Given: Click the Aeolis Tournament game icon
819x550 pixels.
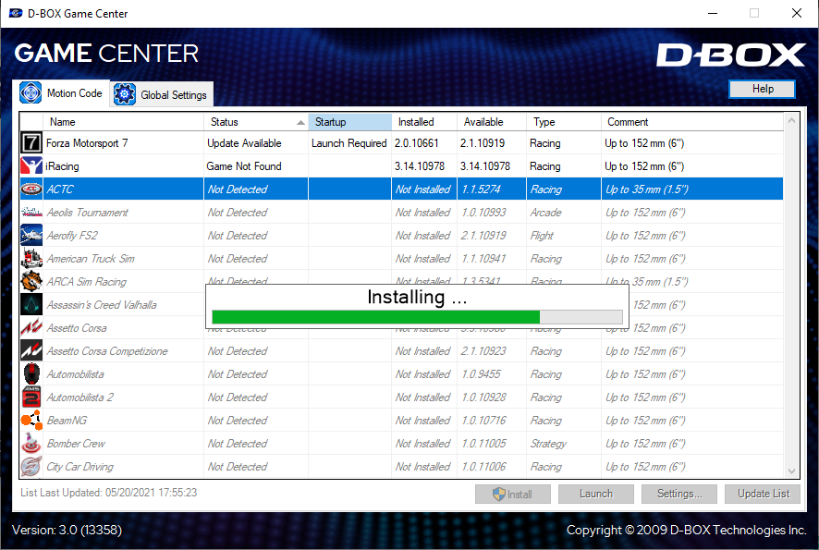Looking at the screenshot, I should pyautogui.click(x=31, y=212).
